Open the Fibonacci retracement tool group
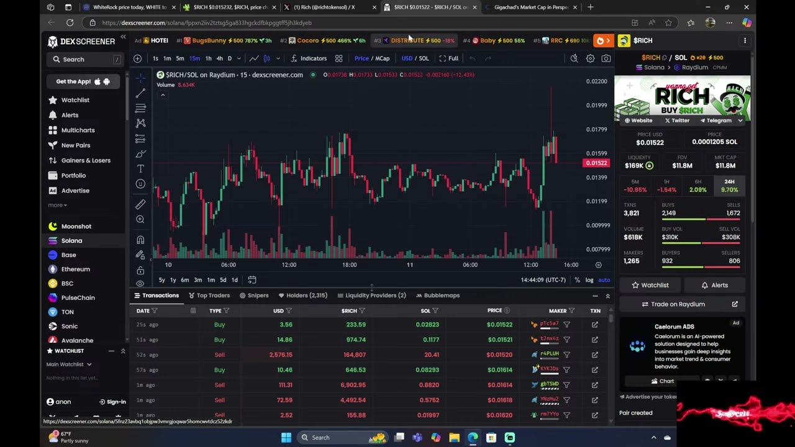795x447 pixels. tap(140, 108)
